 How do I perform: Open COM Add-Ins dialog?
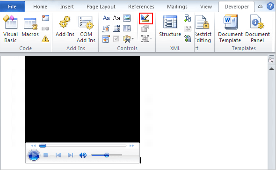86,29
